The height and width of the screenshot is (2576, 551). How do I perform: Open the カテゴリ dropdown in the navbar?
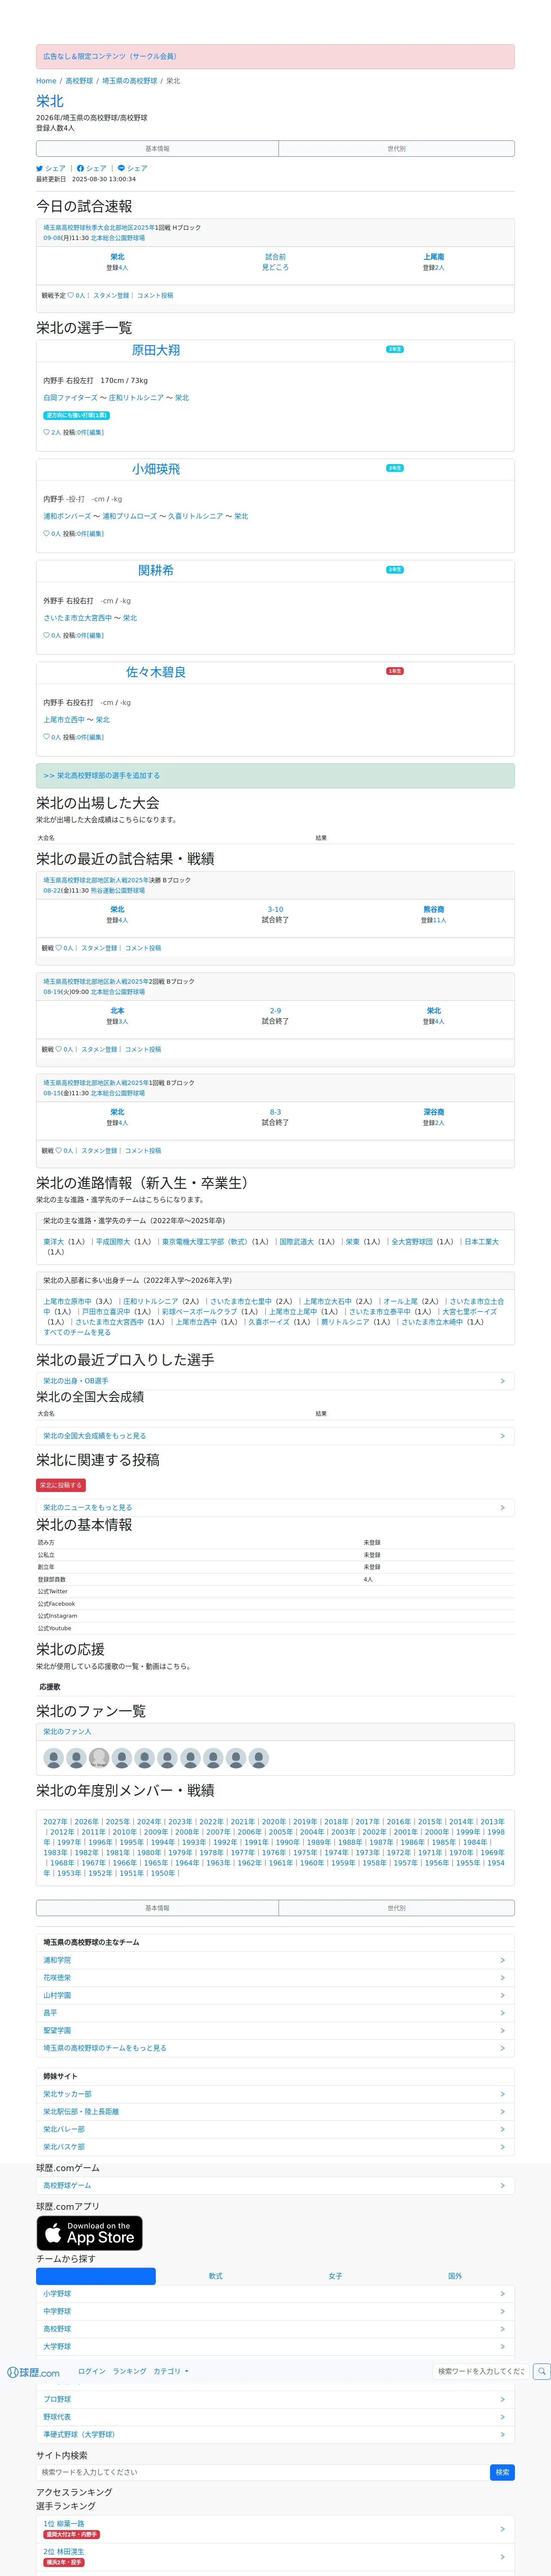[x=170, y=2371]
